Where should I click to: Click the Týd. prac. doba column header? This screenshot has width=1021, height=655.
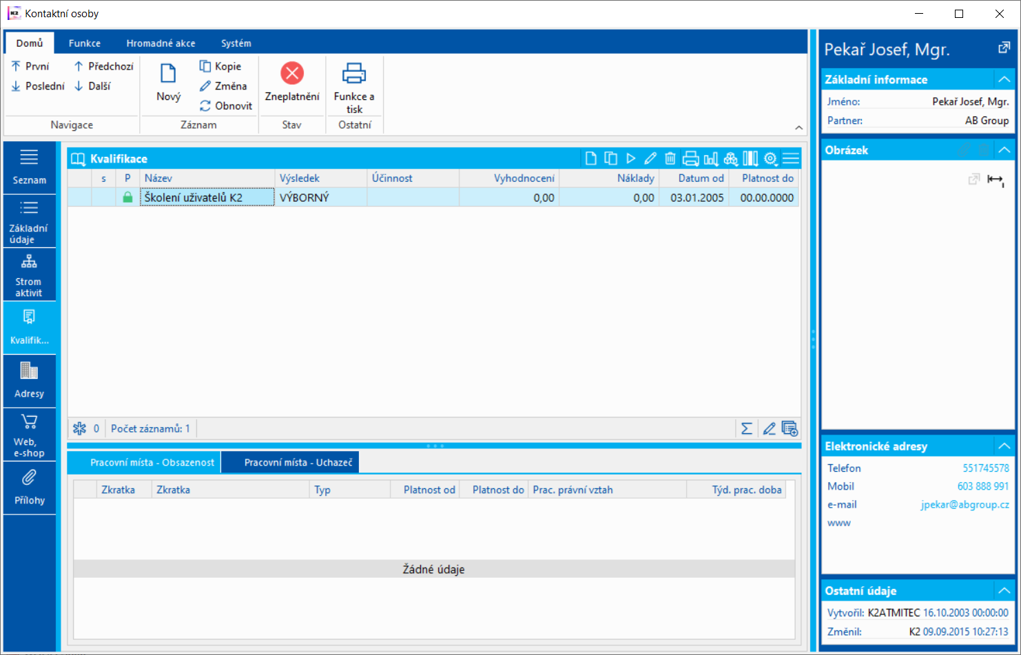pos(736,490)
